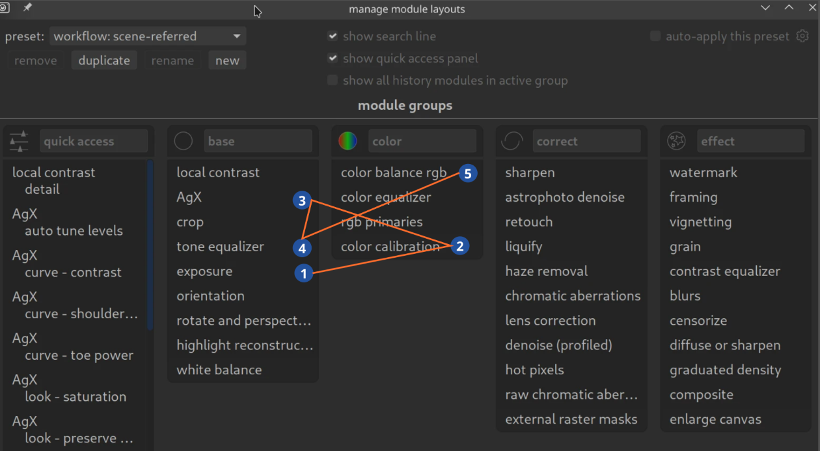Disable the show search line checkbox
820x451 pixels.
(333, 36)
